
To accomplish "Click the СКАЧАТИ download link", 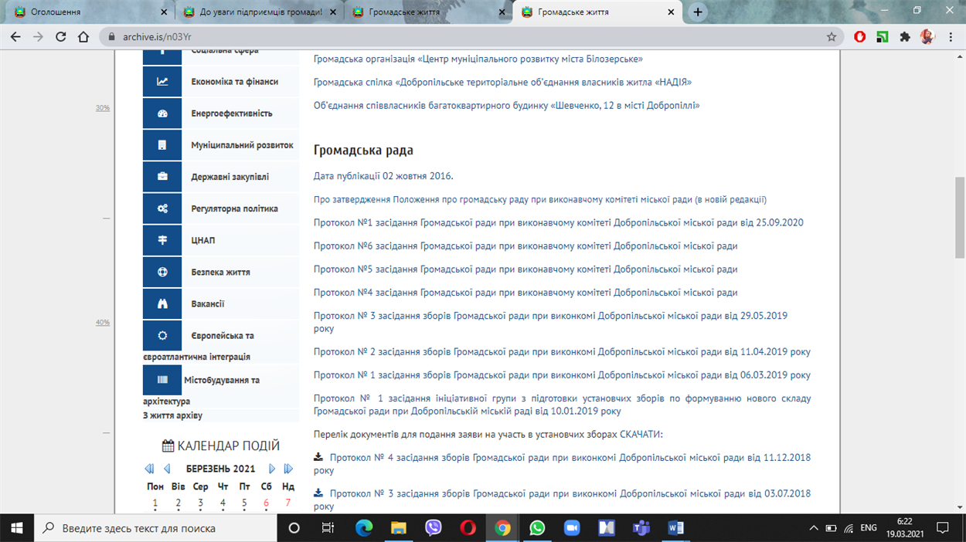I will pyautogui.click(x=641, y=435).
